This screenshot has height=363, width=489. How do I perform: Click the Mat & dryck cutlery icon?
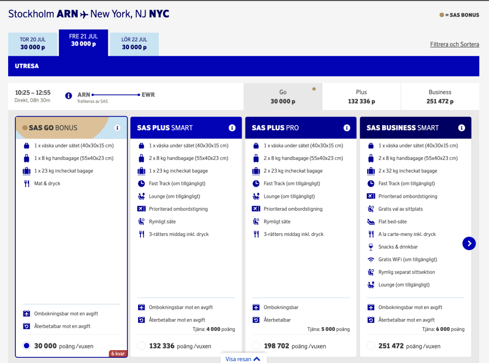tap(27, 183)
